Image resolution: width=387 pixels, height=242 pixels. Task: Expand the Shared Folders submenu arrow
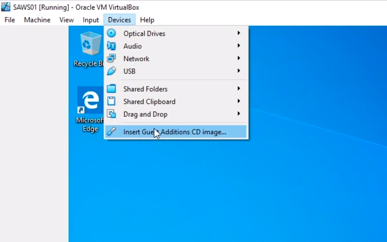coord(239,88)
